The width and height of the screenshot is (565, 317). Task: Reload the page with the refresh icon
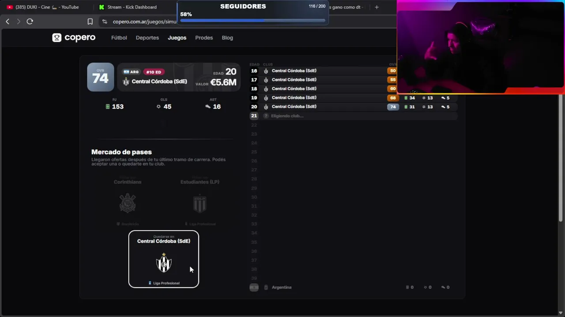(x=30, y=22)
